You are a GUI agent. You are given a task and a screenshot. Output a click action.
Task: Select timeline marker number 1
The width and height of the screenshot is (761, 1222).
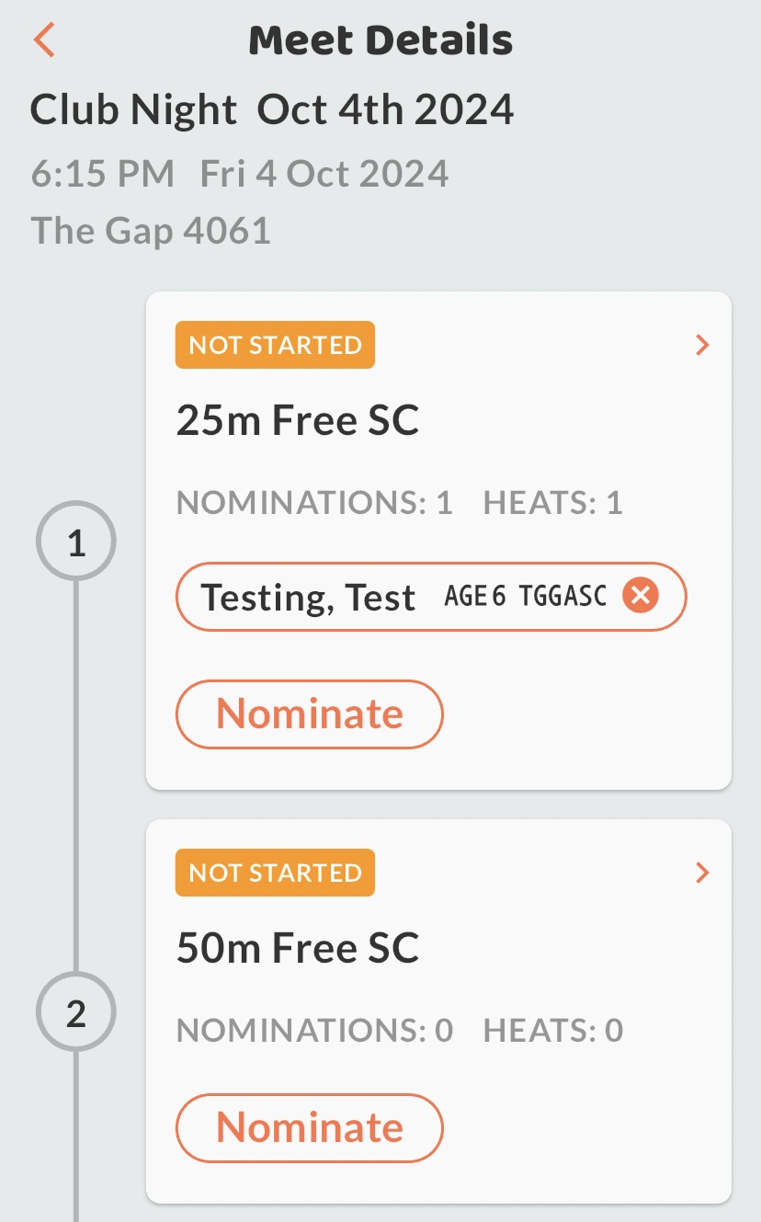pos(76,542)
